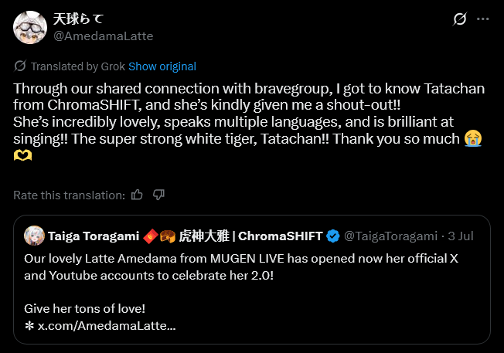Open the three-dot more options menu
The height and width of the screenshot is (353, 504).
pyautogui.click(x=482, y=19)
